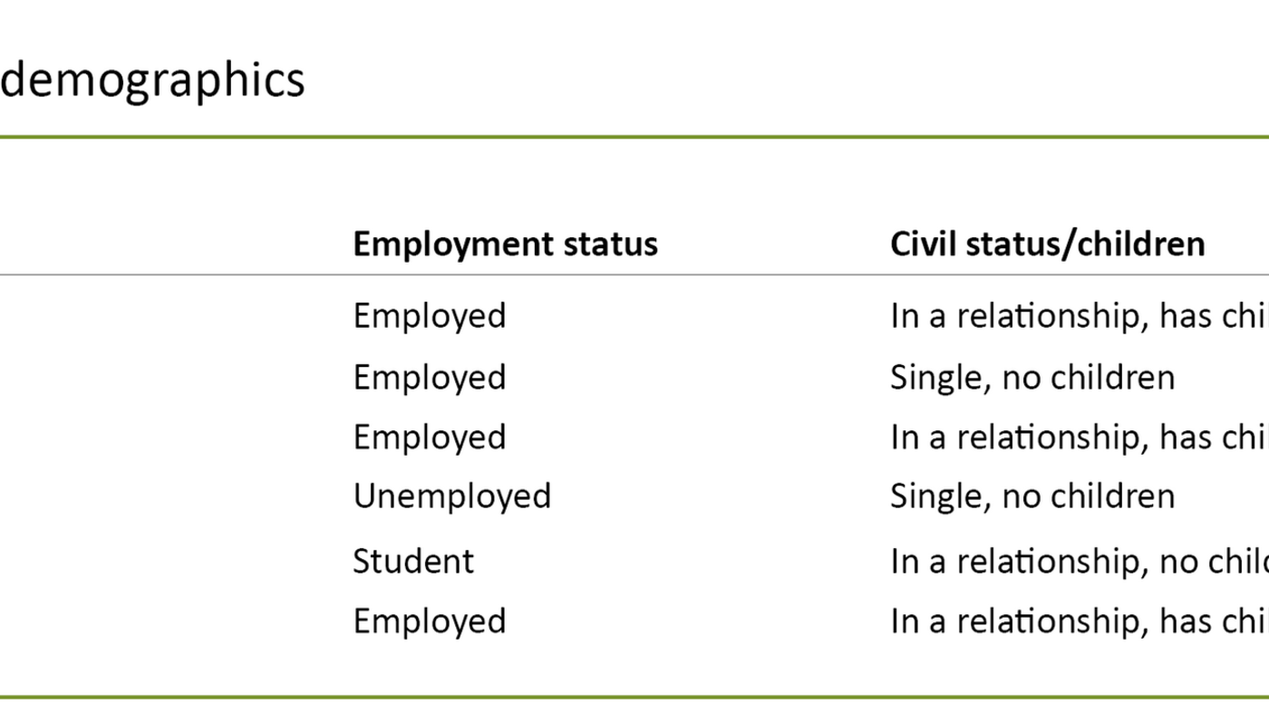Click 'Employed' in the second table row
Screen dimensions: 1269x712
pos(430,377)
